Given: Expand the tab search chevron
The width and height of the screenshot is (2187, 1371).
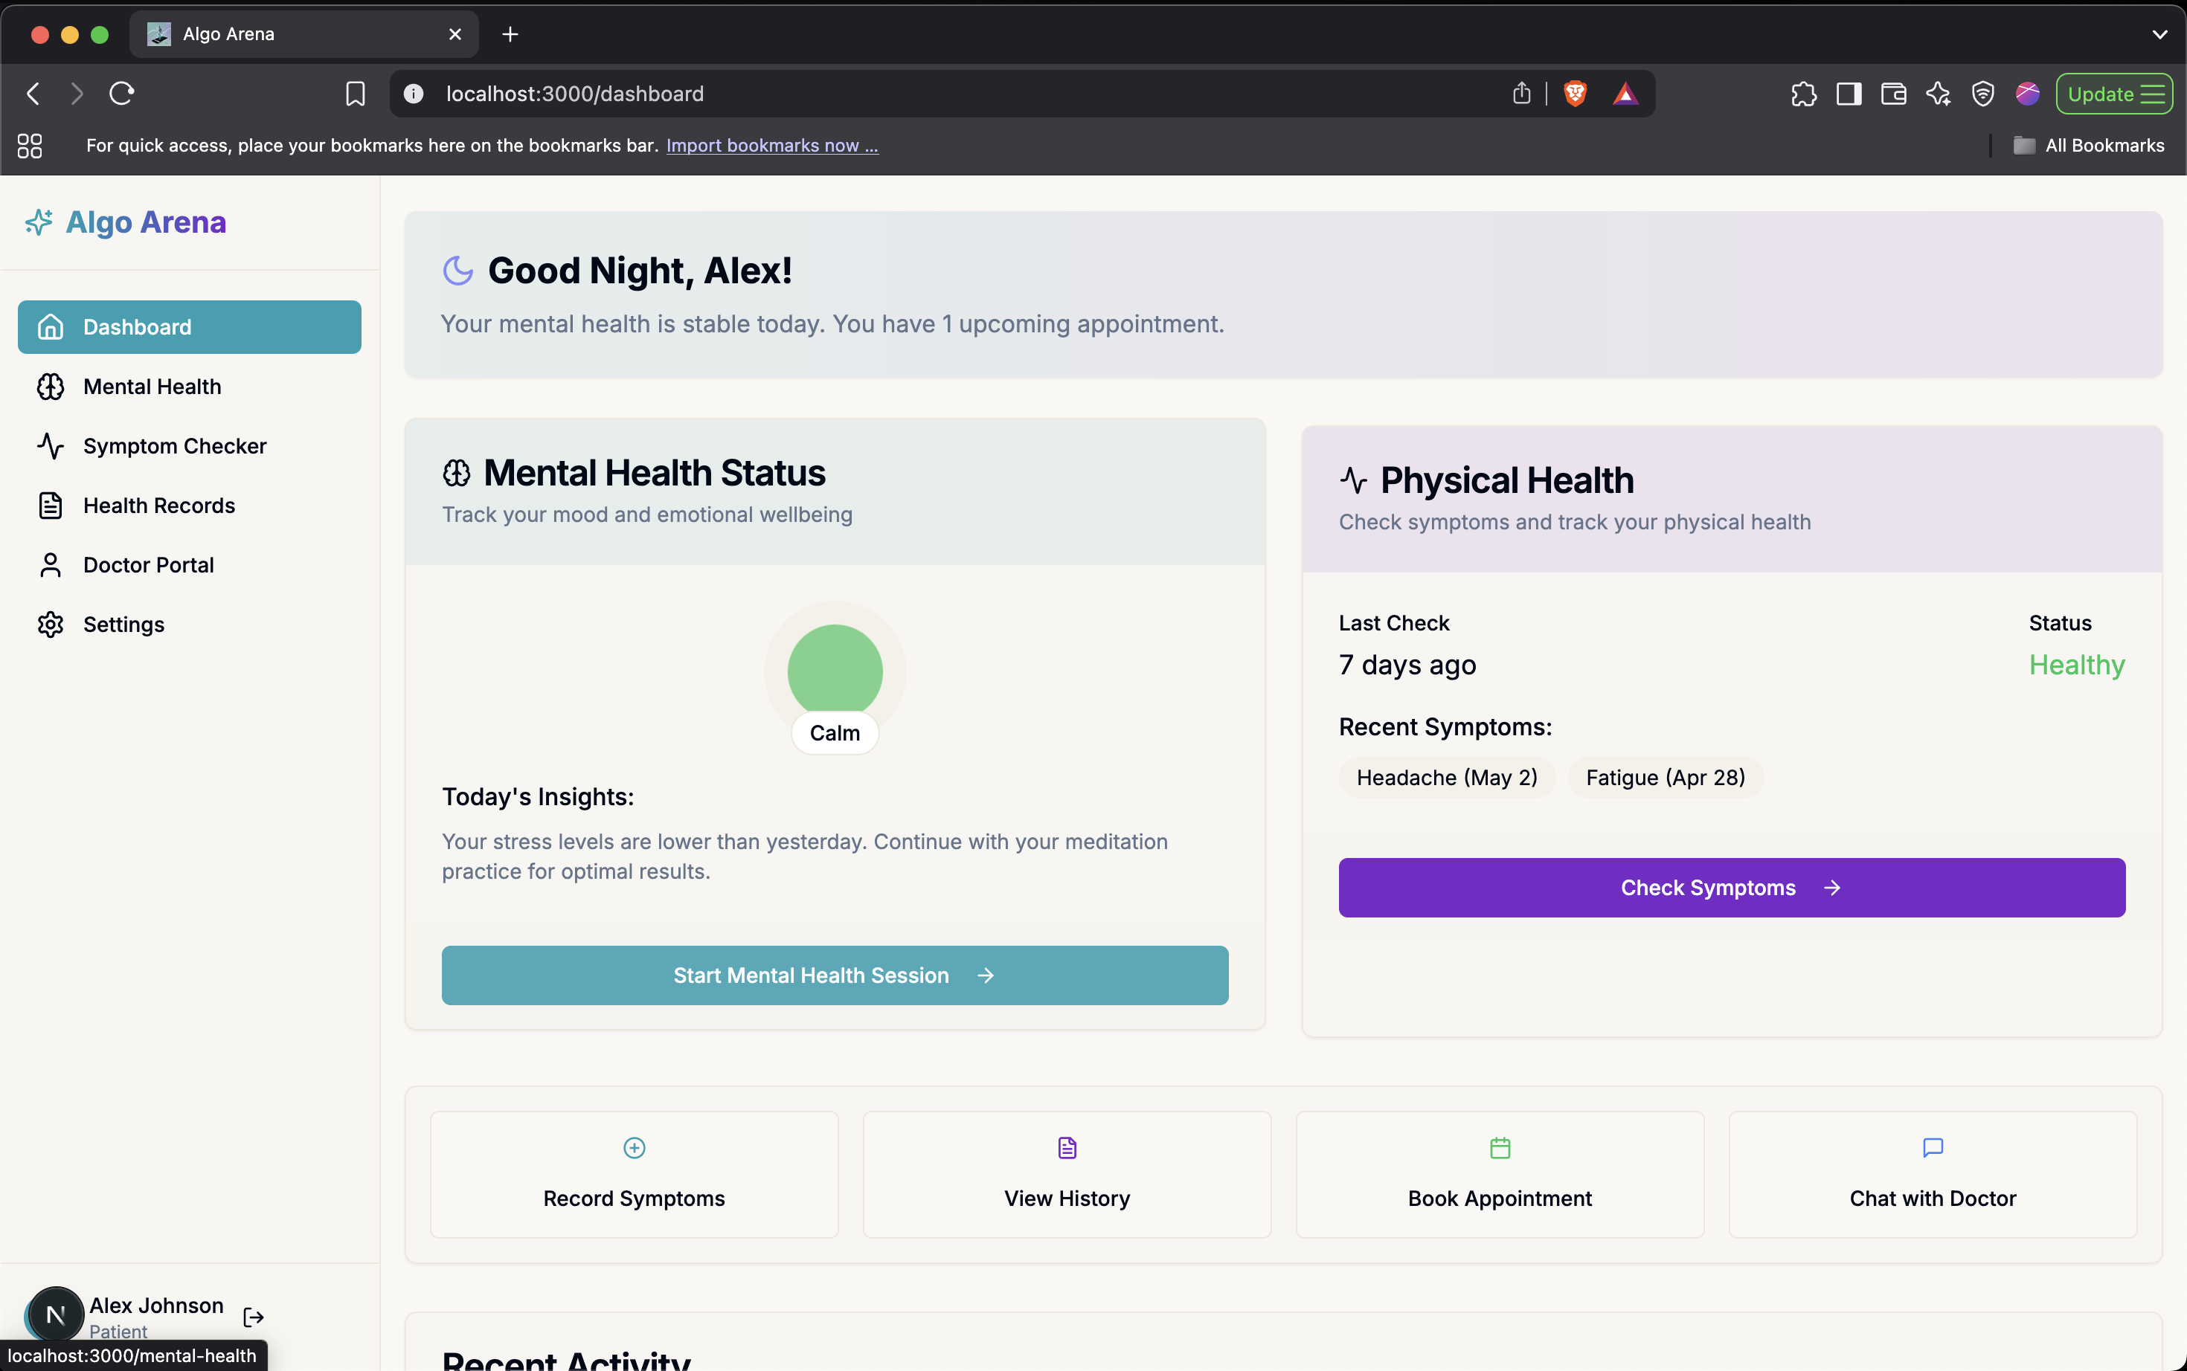Looking at the screenshot, I should 2159,34.
